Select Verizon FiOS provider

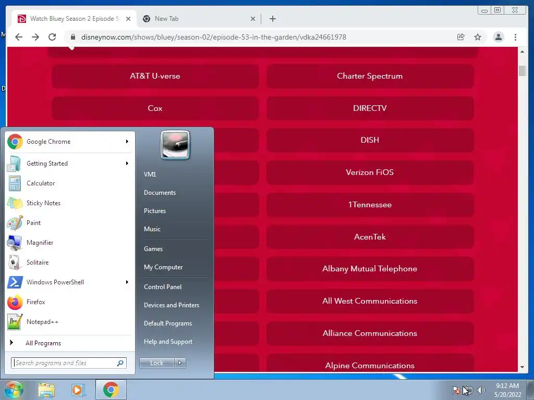(370, 172)
